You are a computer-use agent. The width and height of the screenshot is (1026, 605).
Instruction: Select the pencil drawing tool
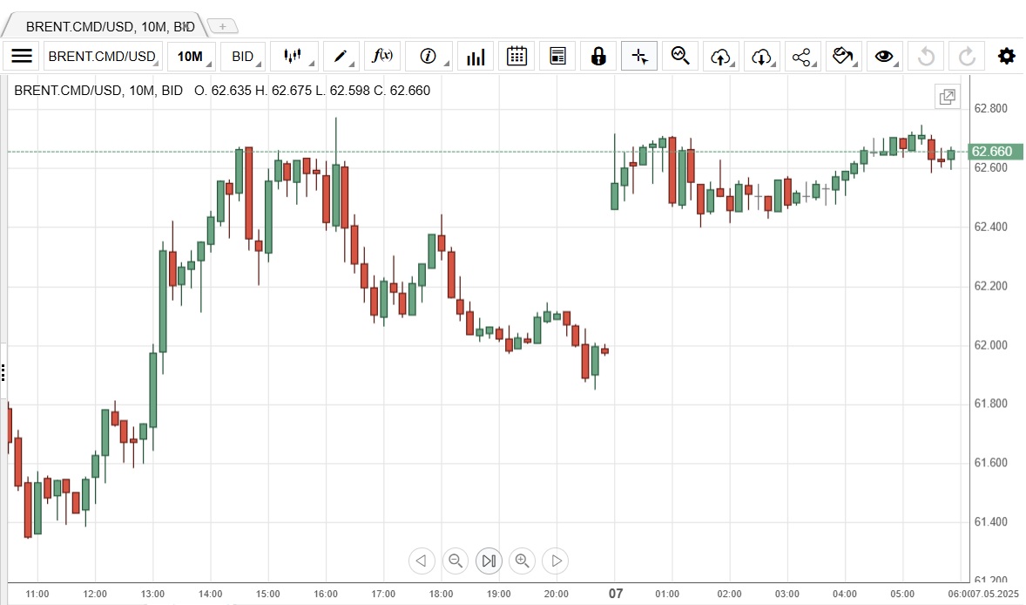coord(341,57)
